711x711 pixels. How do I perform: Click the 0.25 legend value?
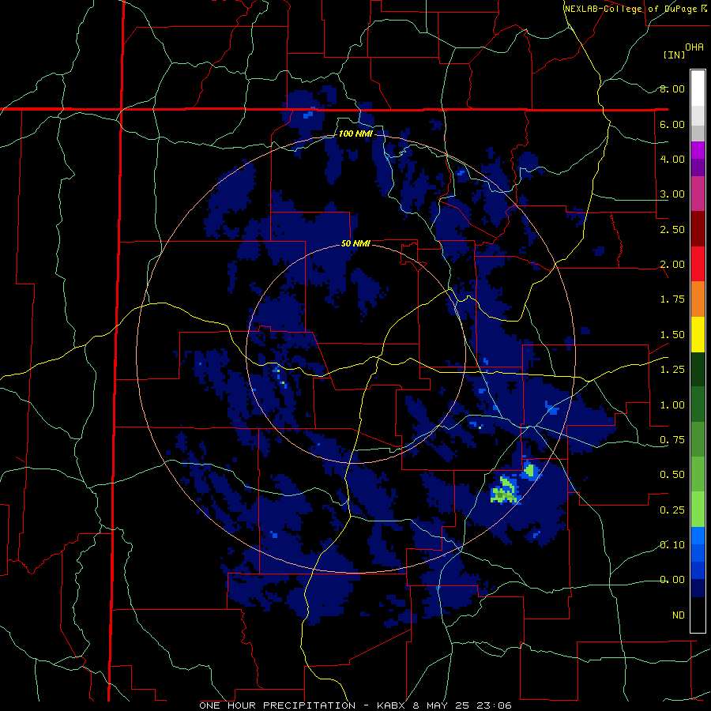pos(672,510)
